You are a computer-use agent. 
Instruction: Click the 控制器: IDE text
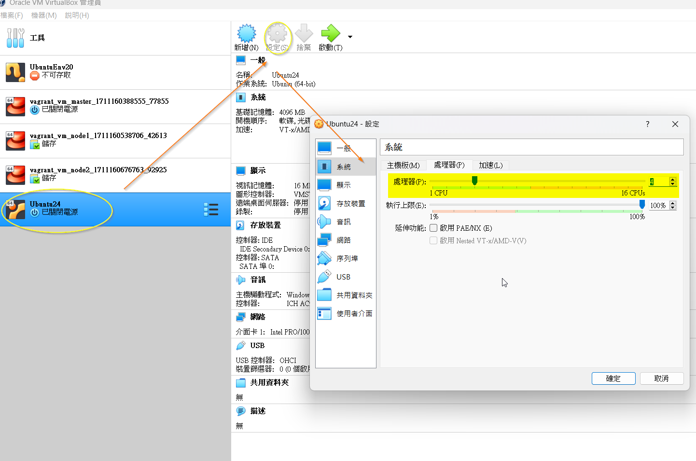tap(254, 240)
